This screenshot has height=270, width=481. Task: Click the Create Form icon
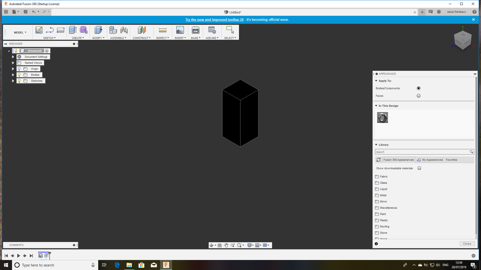[x=83, y=30]
